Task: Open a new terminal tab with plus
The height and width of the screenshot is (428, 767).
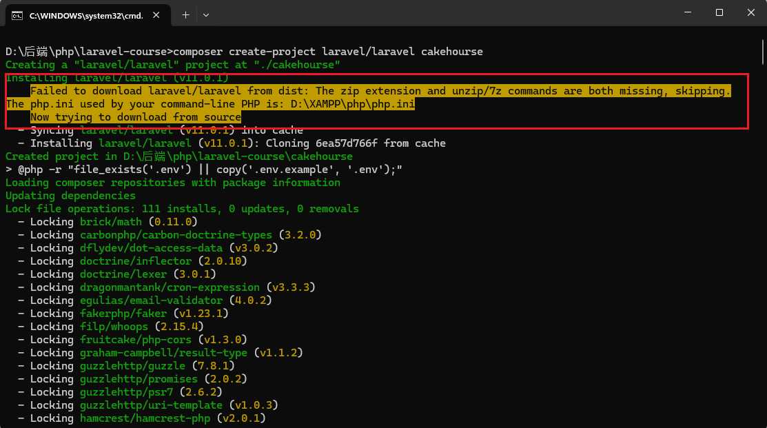Action: click(185, 15)
